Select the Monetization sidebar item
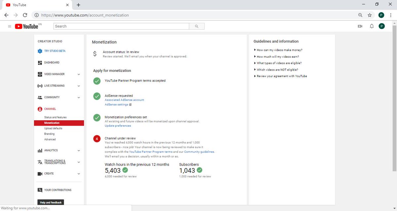397x211 pixels. click(59, 123)
